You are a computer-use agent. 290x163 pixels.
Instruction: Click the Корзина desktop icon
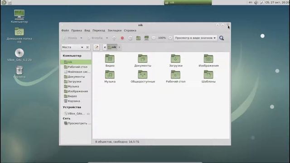pos(19,72)
